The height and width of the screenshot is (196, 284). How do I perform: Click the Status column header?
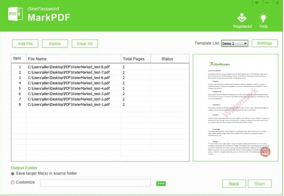[x=170, y=59]
